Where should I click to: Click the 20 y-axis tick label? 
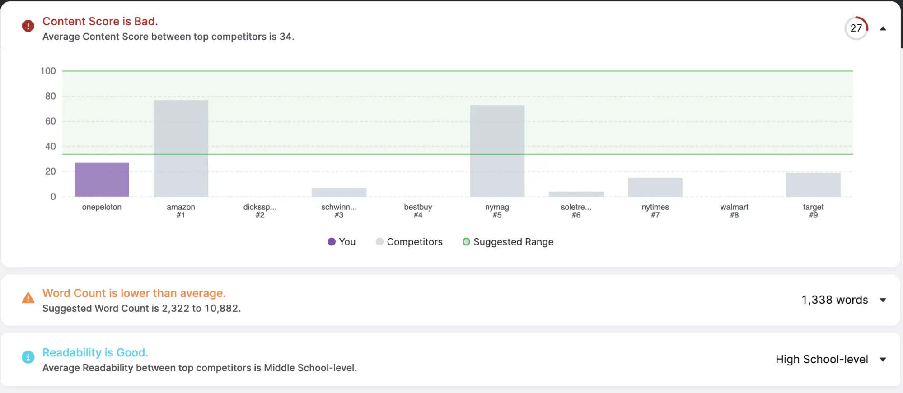50,171
